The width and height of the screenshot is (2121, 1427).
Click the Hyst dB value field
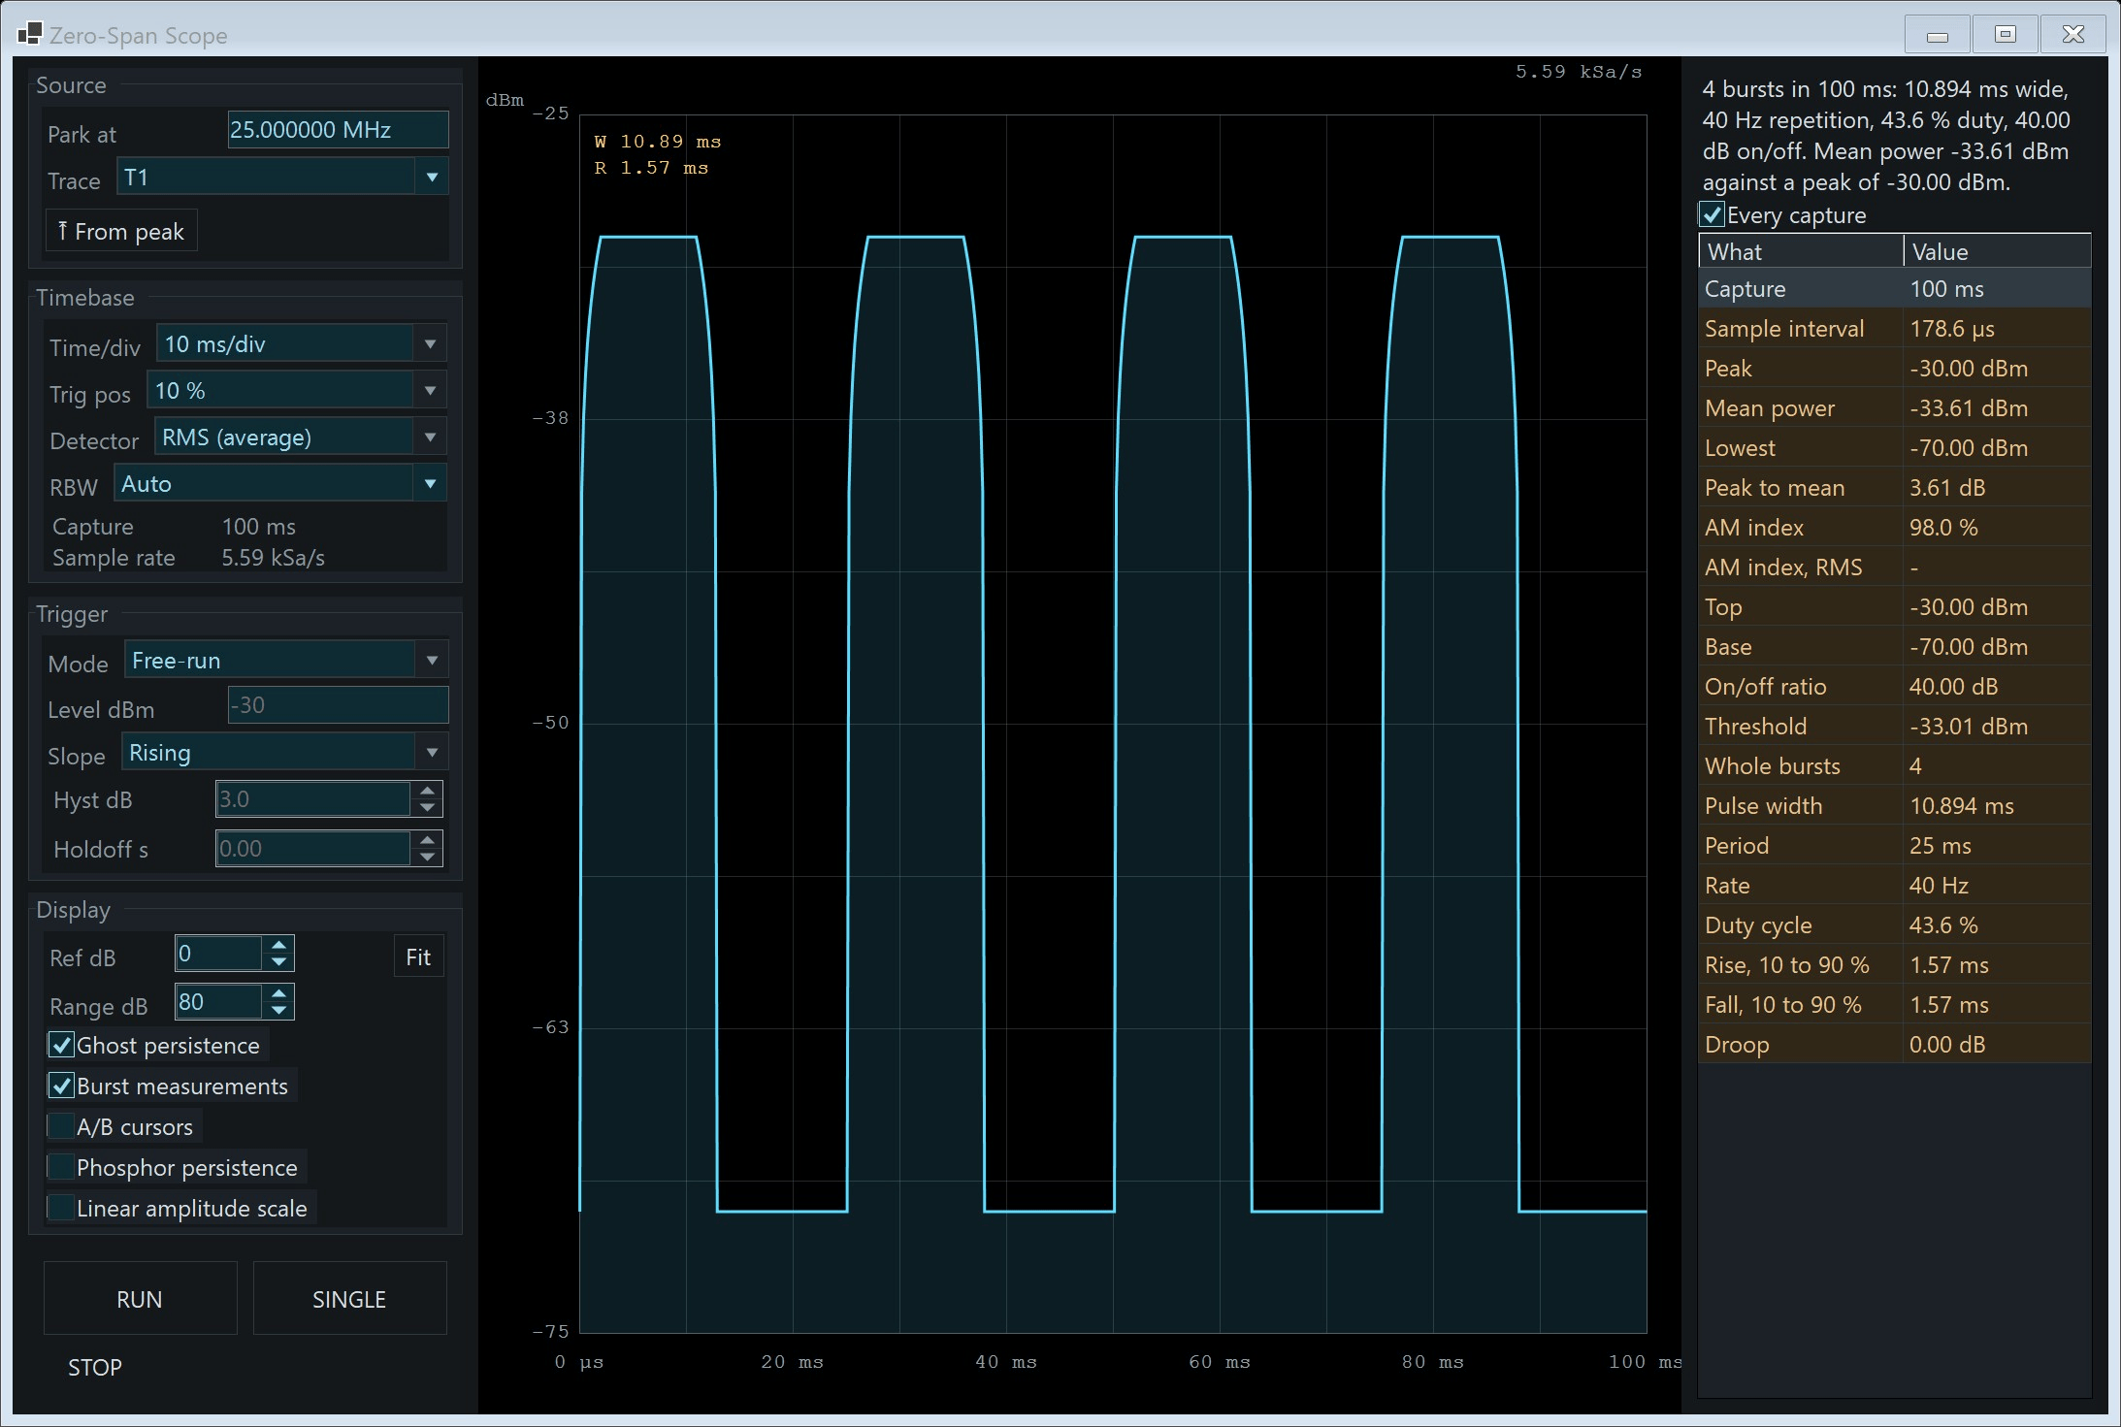click(x=312, y=799)
